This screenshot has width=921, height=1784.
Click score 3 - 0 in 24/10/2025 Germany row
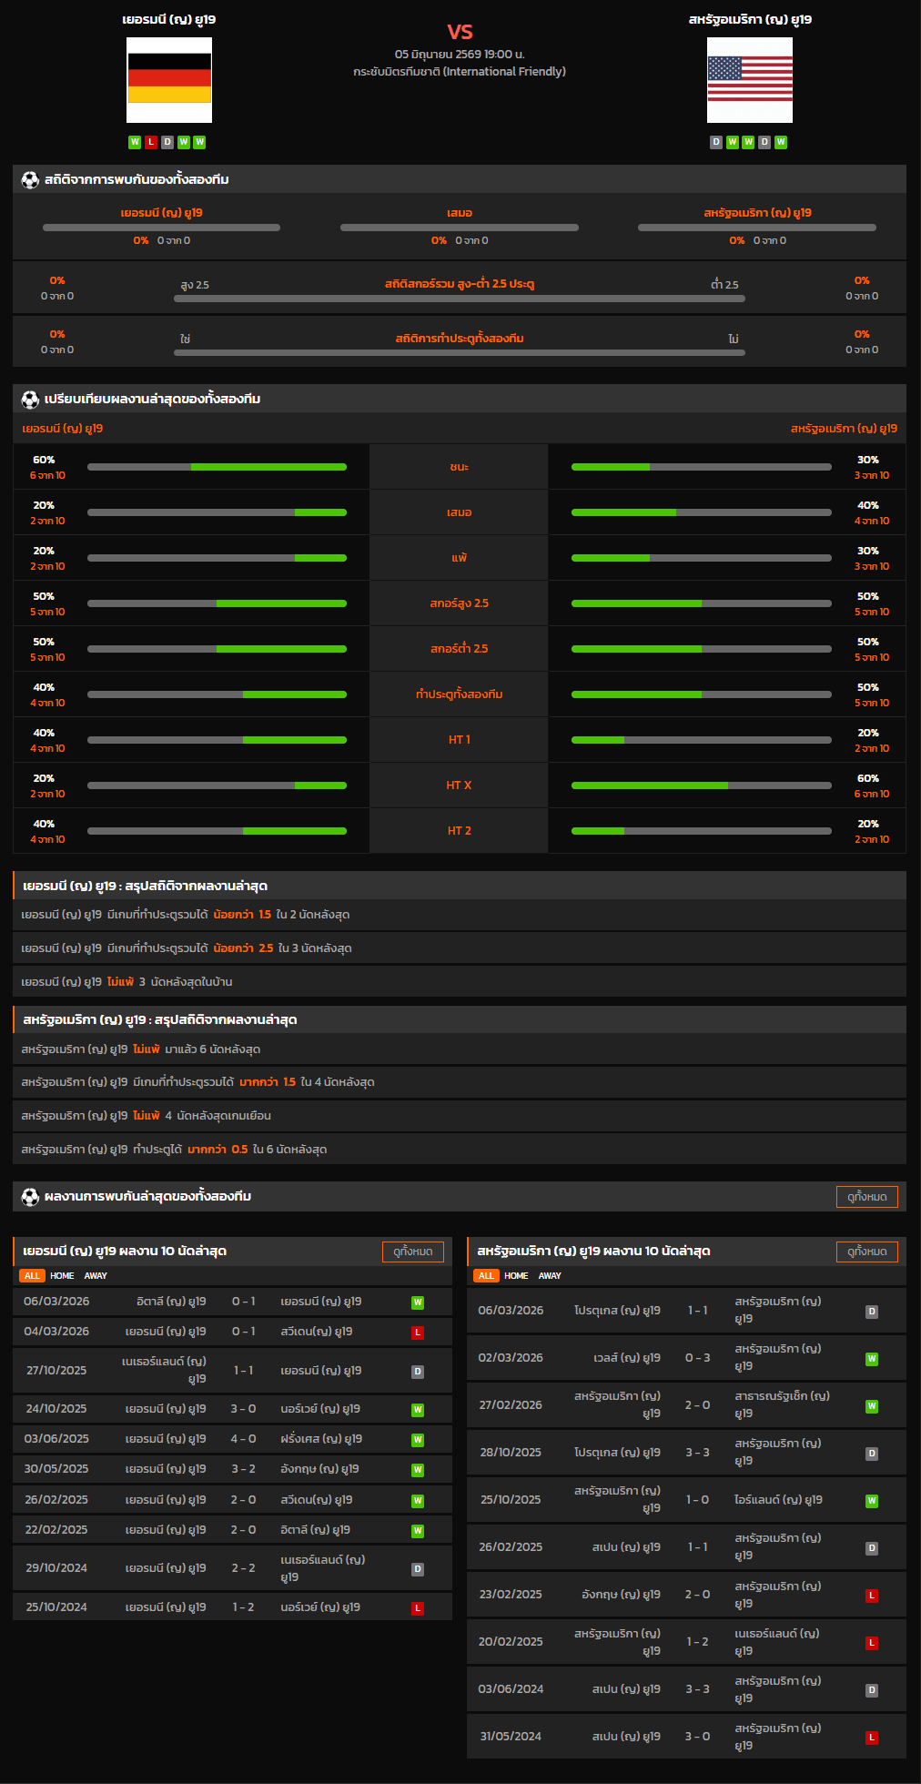[243, 1409]
